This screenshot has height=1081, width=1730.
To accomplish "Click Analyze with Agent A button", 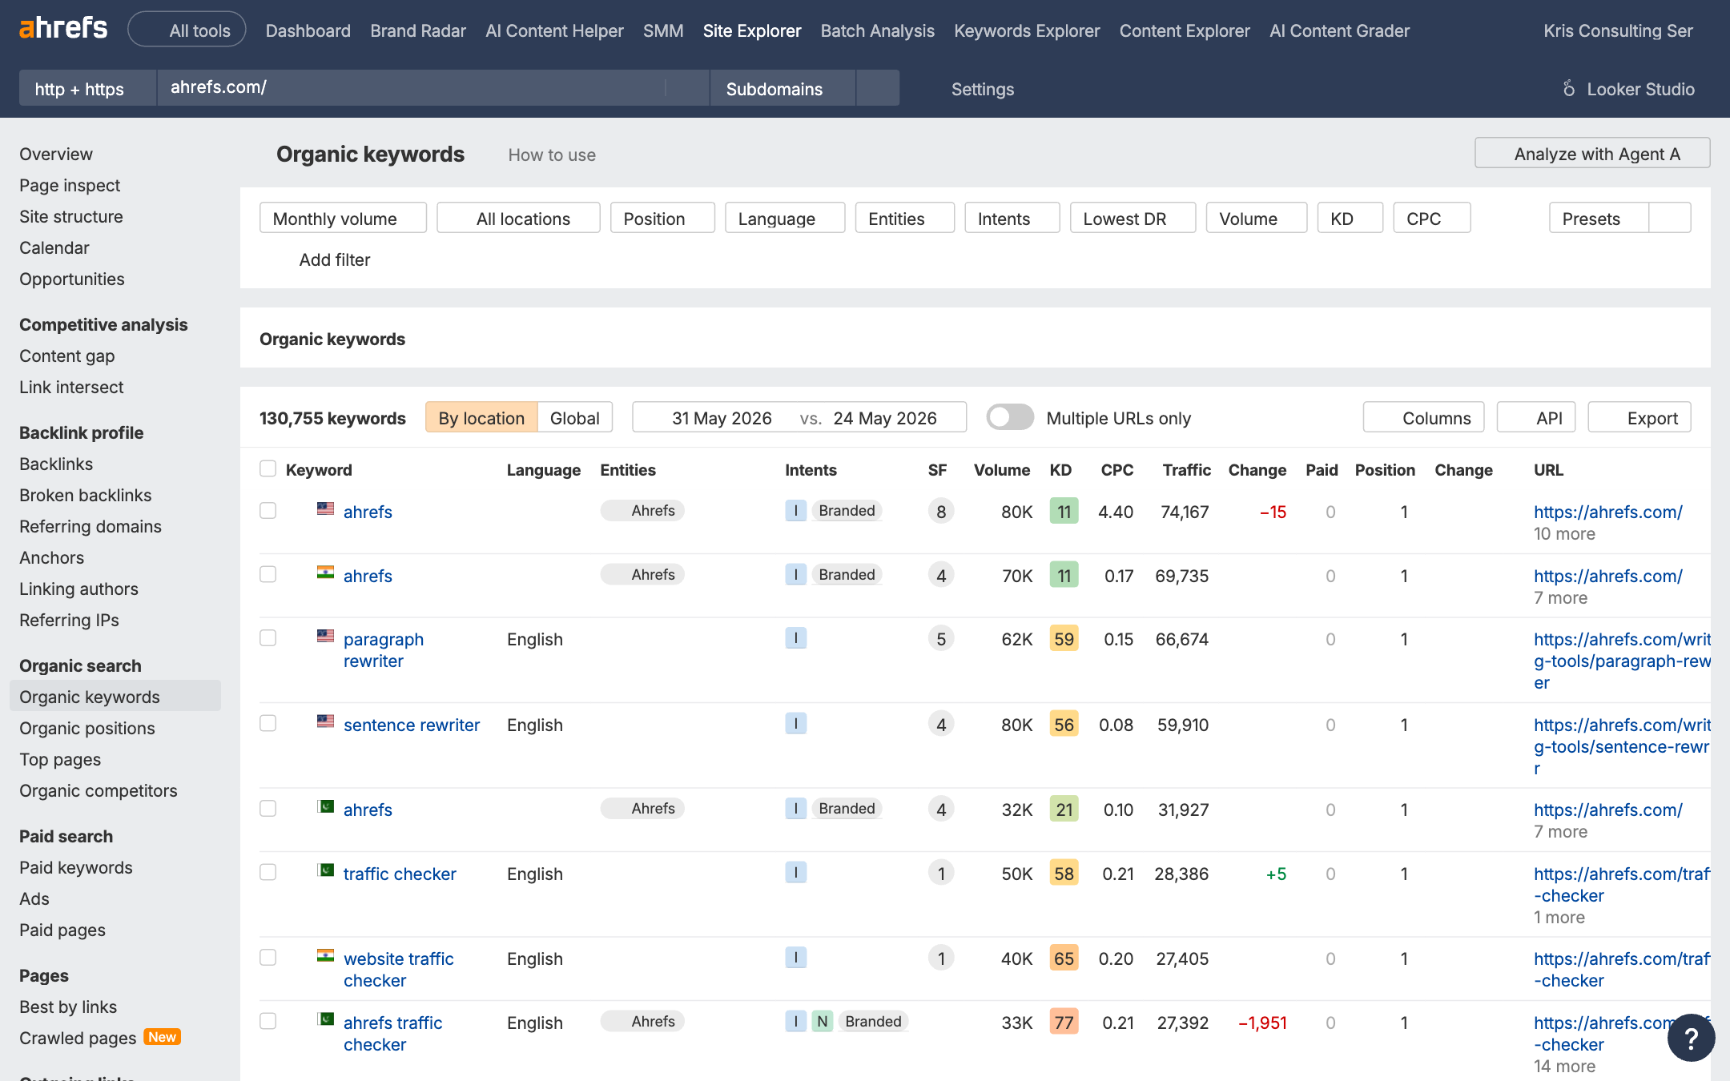I will coord(1592,153).
